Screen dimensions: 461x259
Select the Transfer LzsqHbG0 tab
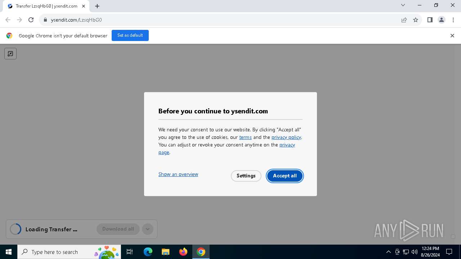(x=46, y=6)
